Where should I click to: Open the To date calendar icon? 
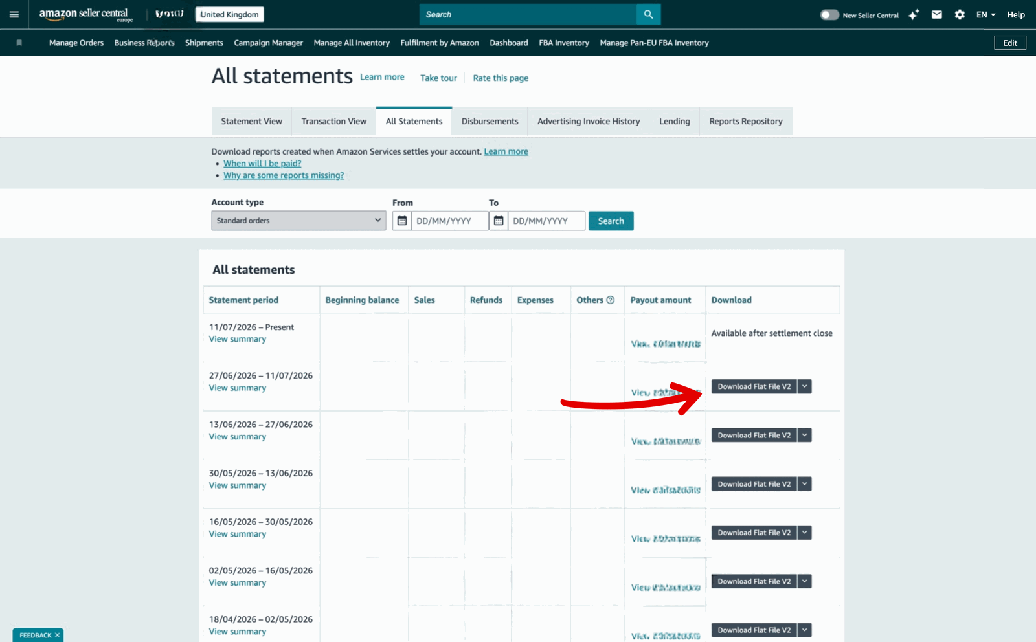tap(499, 221)
